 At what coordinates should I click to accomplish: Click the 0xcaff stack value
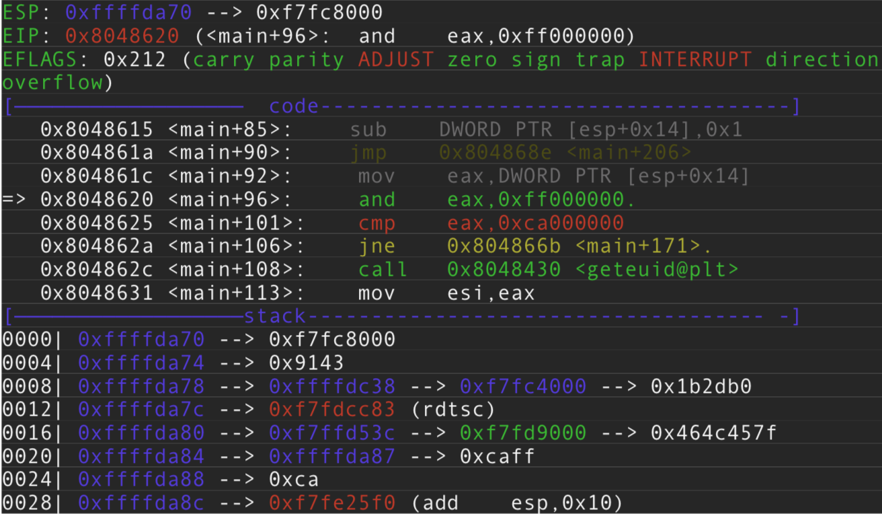[x=497, y=457]
